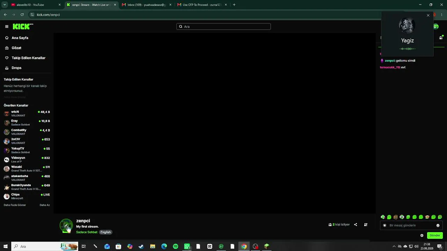Viewport: 447px width, 251px height.
Task: Open a new browser tab
Action: pos(234,5)
